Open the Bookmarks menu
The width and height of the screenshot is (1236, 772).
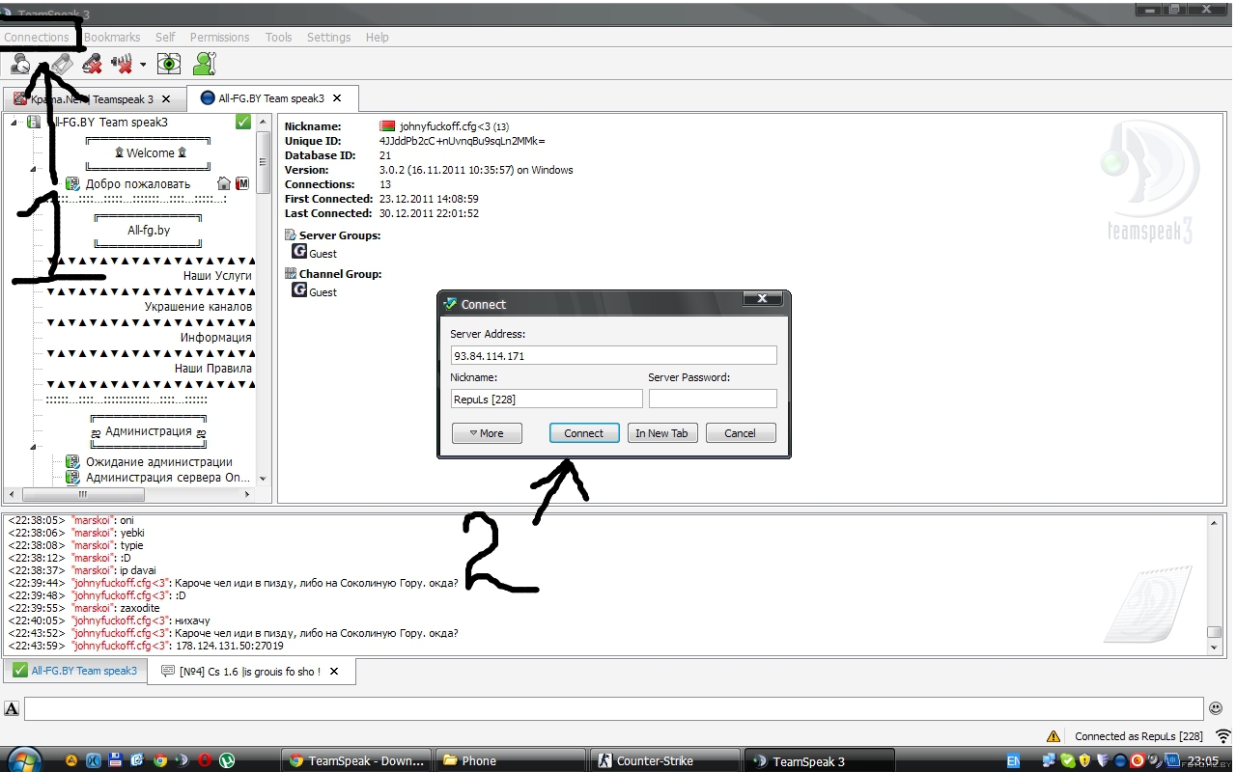click(112, 37)
